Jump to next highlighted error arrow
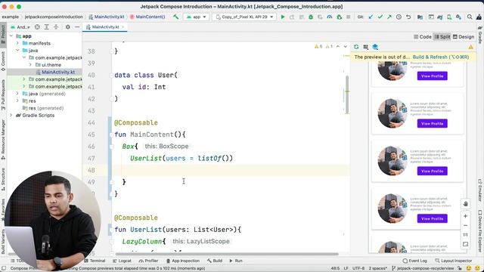 [x=346, y=47]
